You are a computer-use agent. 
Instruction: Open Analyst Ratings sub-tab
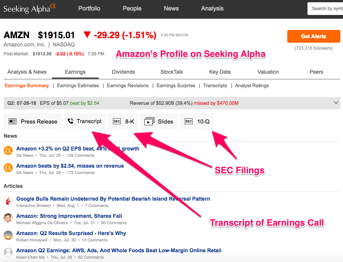point(252,86)
